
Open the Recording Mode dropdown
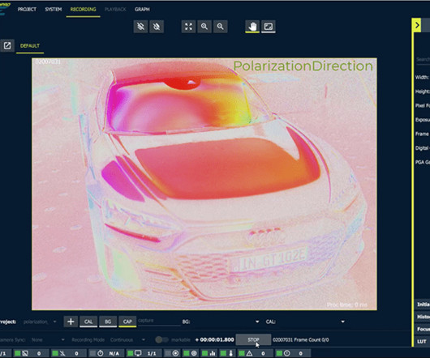(x=127, y=339)
